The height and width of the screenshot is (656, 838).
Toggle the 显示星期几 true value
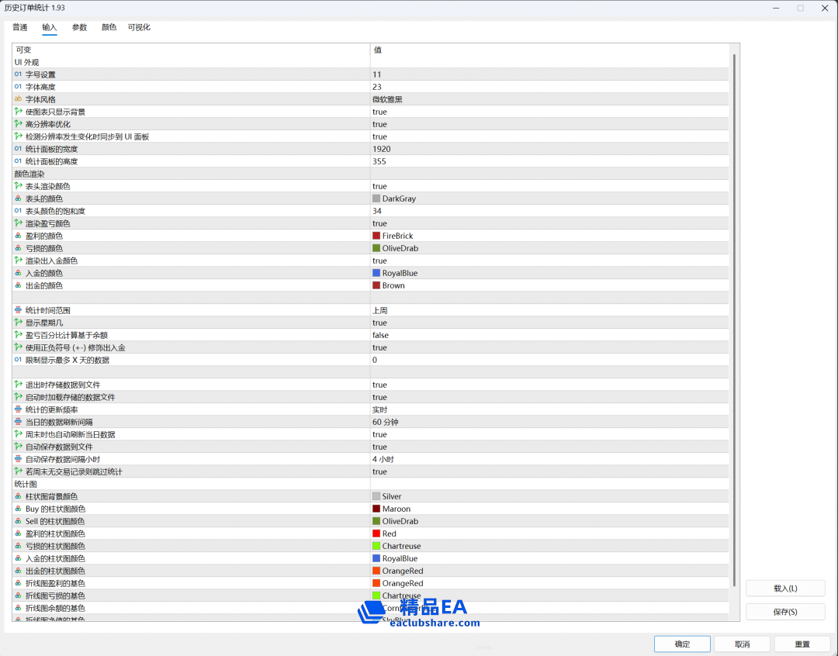(379, 323)
